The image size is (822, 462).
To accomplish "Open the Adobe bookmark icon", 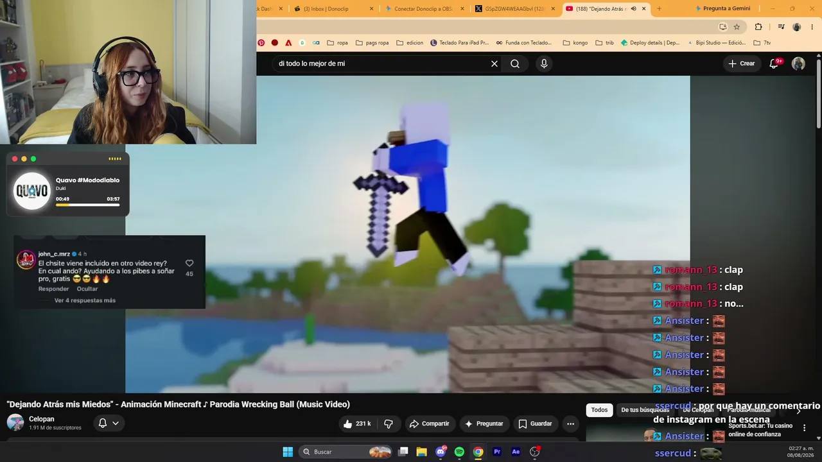I will click(288, 43).
